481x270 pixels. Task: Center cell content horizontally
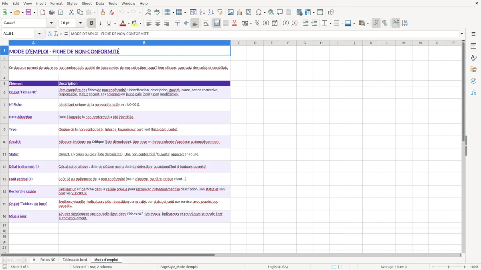tap(158, 23)
